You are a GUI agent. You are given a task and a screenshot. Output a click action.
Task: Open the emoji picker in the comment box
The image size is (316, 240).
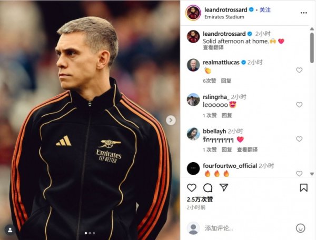pyautogui.click(x=301, y=228)
